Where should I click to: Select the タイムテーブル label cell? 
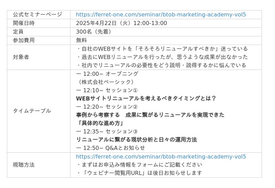point(38,111)
